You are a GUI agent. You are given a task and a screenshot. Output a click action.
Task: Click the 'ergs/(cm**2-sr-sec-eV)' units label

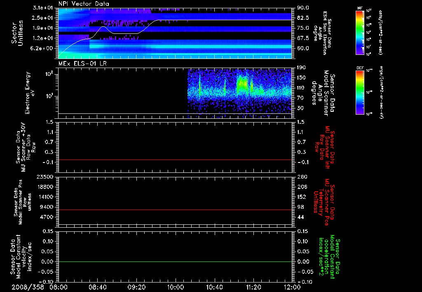(381, 92)
